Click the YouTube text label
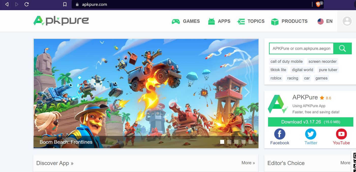 tap(341, 143)
